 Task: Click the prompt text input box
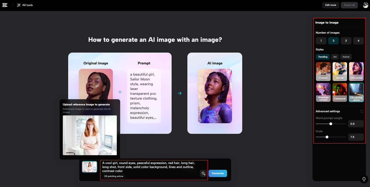coord(154,170)
